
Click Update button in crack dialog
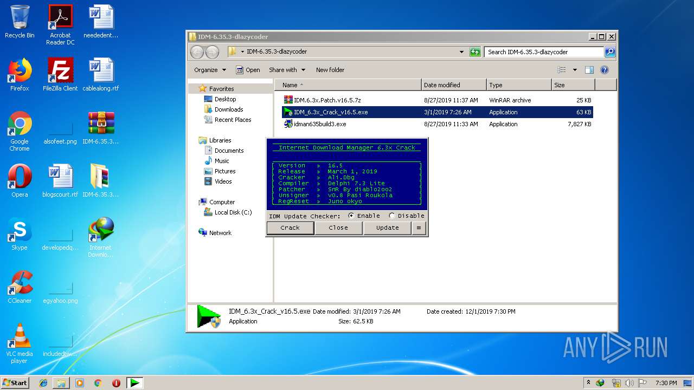387,228
